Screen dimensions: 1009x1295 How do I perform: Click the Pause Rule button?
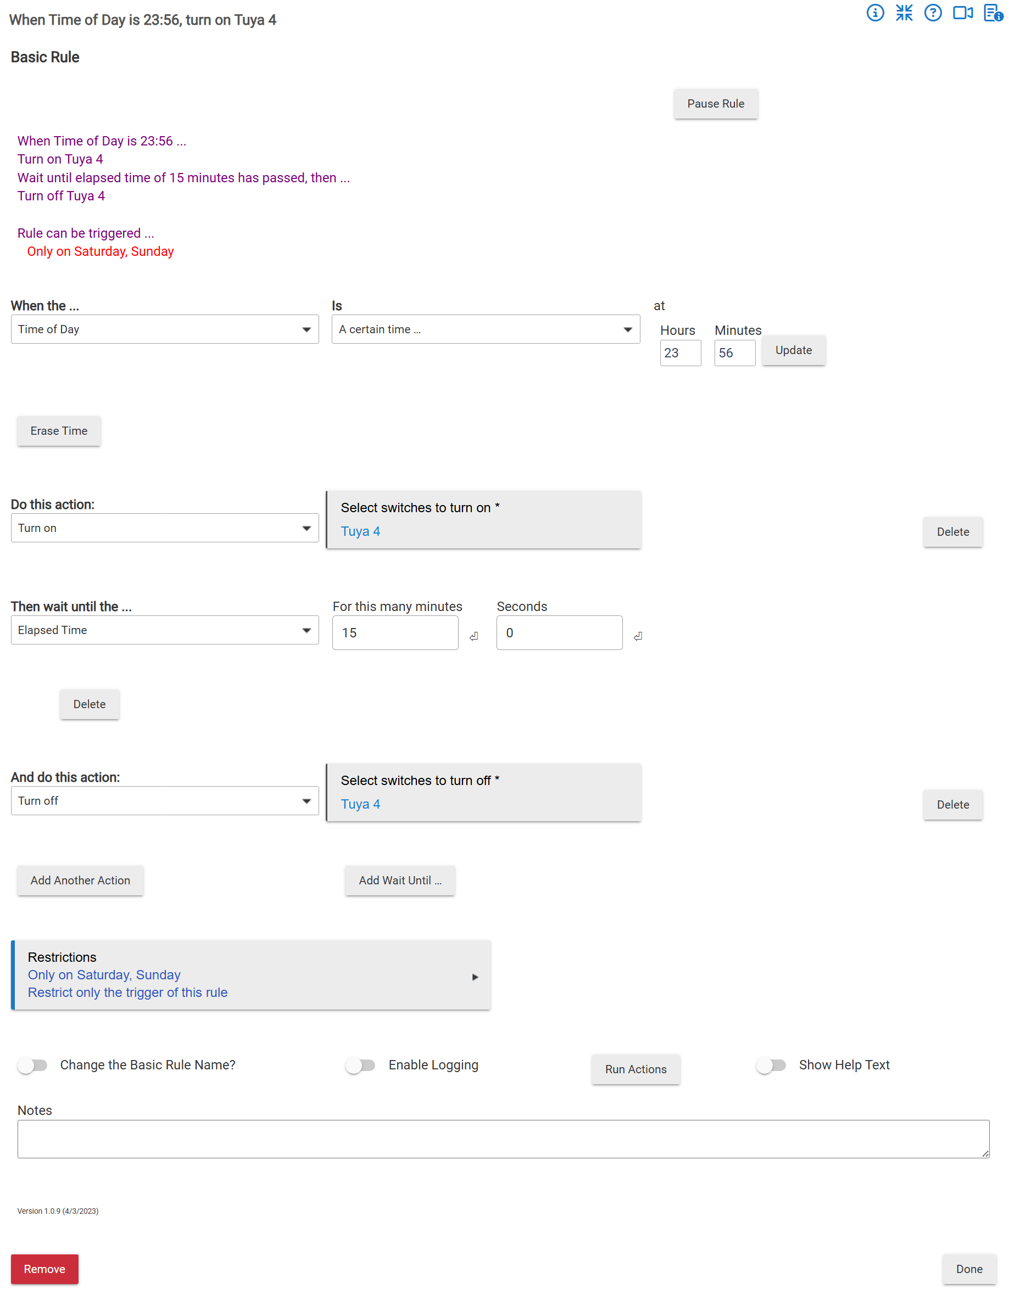(x=716, y=104)
